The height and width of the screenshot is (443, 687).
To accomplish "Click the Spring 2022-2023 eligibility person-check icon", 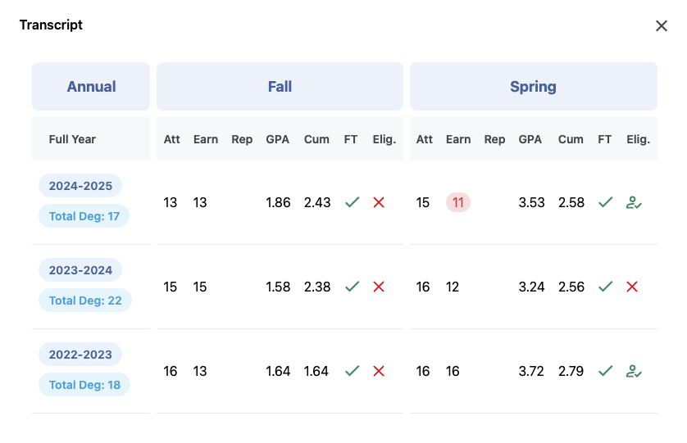I will click(x=633, y=371).
